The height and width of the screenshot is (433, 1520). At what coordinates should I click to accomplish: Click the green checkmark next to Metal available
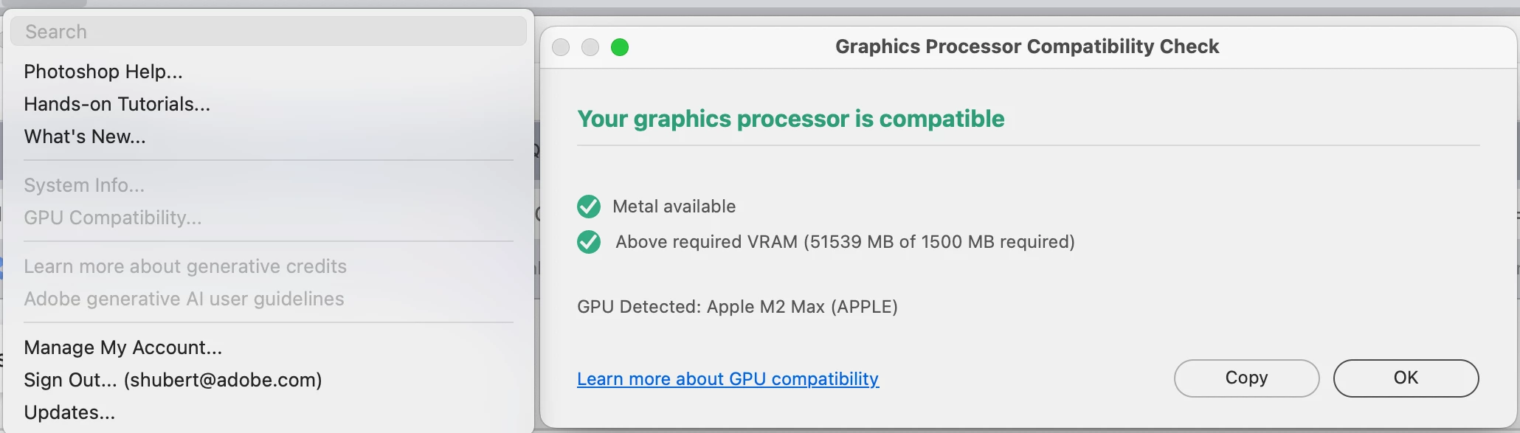589,207
